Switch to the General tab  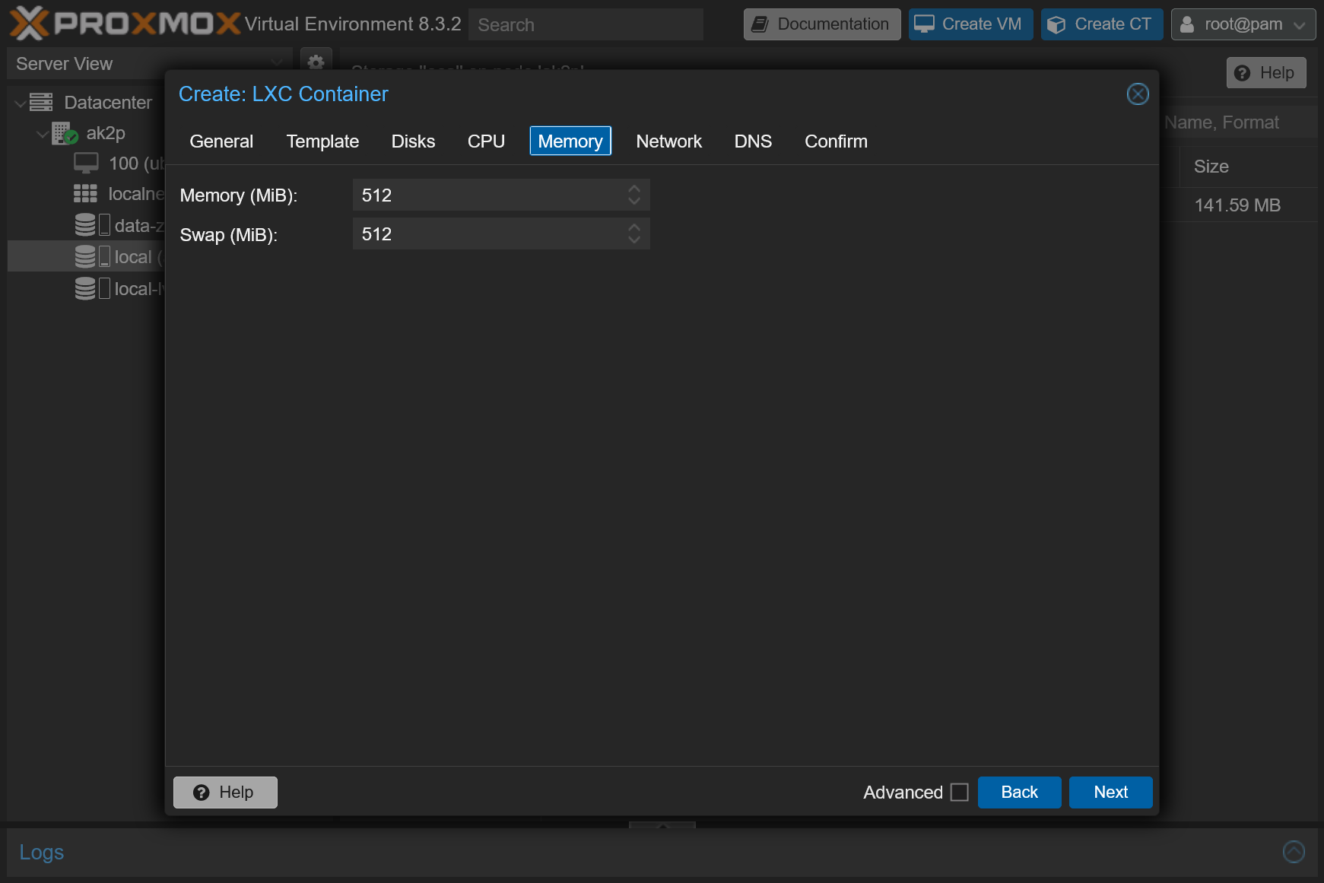[x=221, y=141]
